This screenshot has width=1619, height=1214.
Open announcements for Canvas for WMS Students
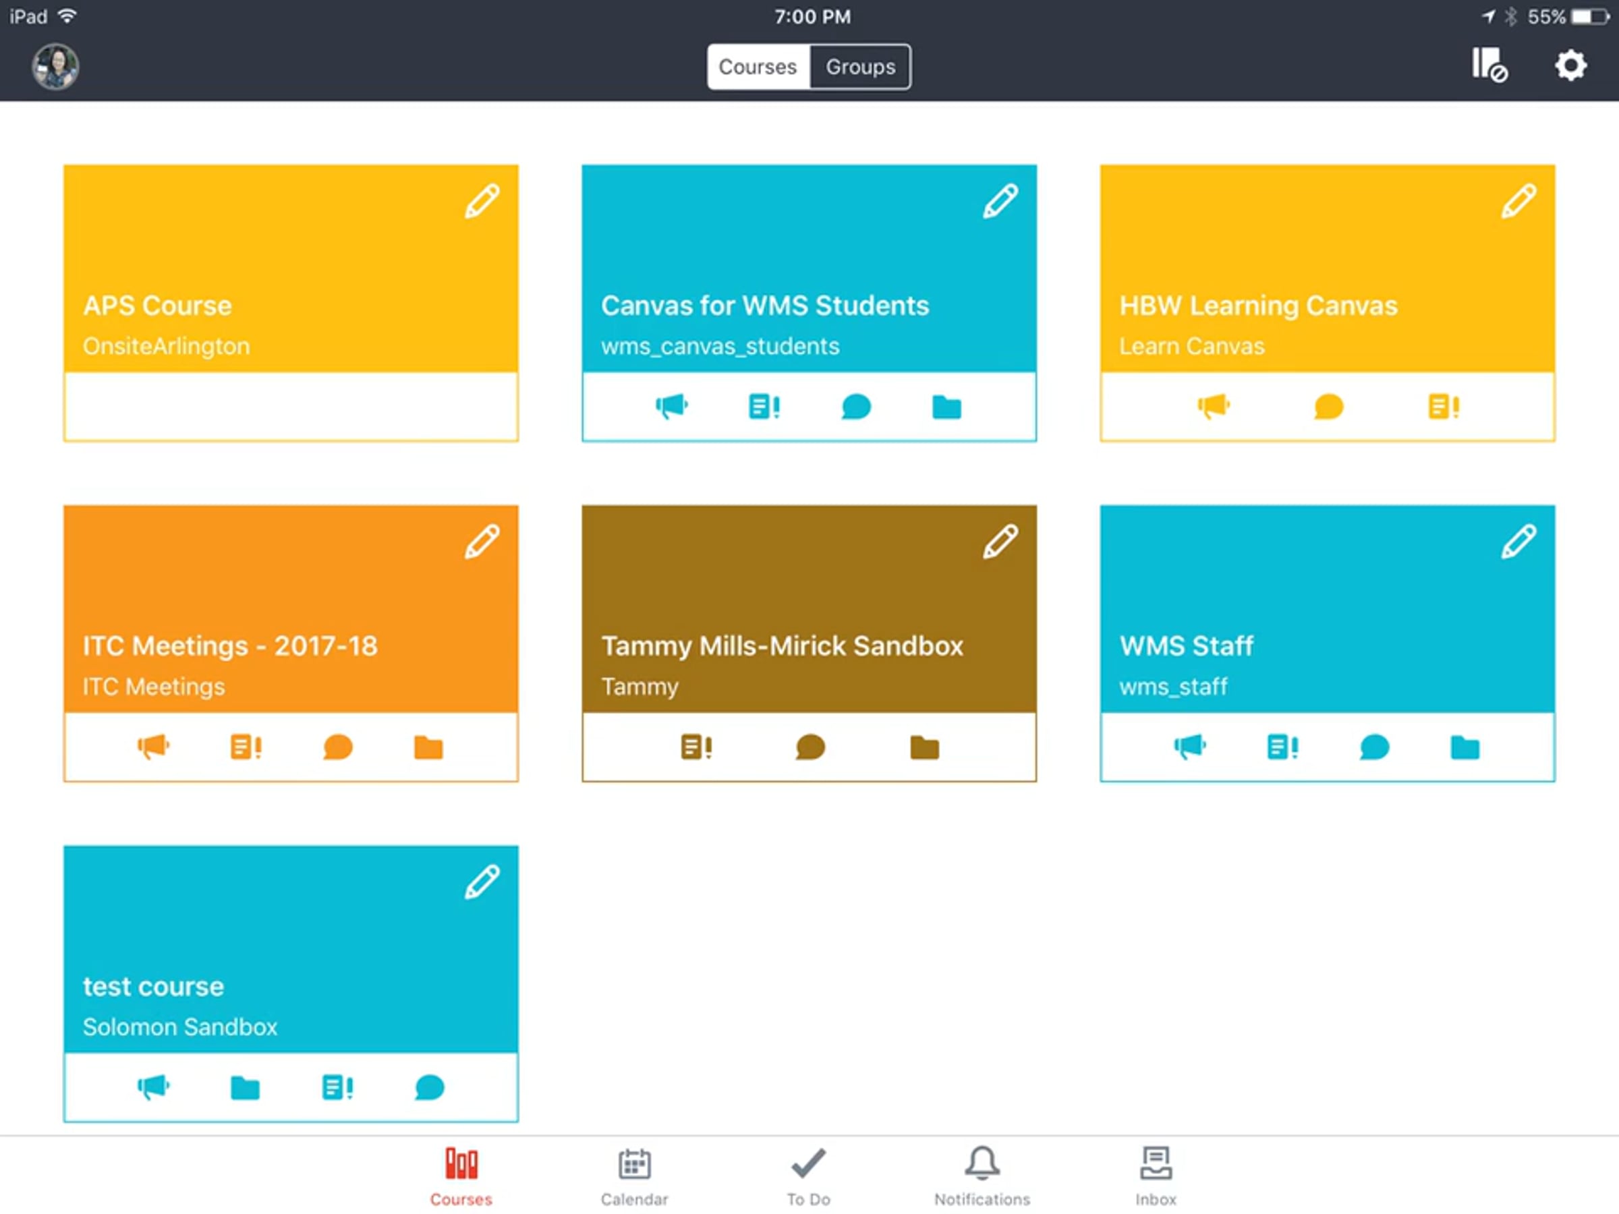point(671,406)
